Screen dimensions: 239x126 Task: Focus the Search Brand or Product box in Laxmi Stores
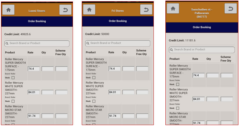click(x=37, y=43)
